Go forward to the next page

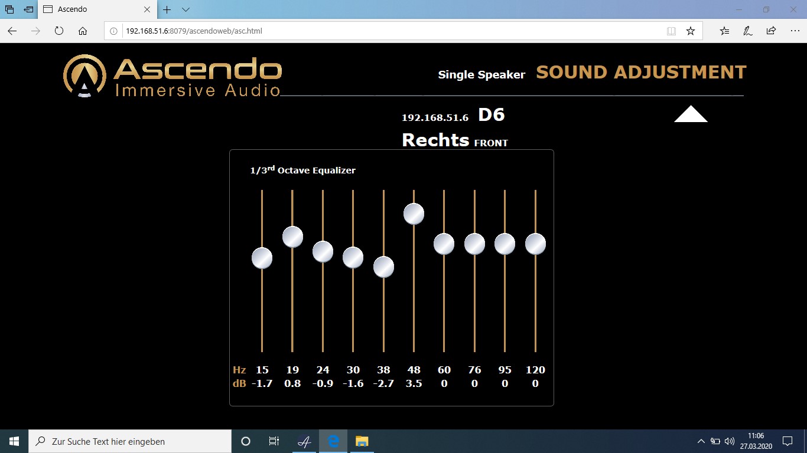pos(35,31)
